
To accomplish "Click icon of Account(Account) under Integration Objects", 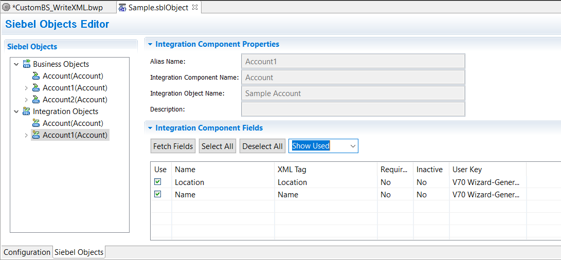I will [36, 123].
